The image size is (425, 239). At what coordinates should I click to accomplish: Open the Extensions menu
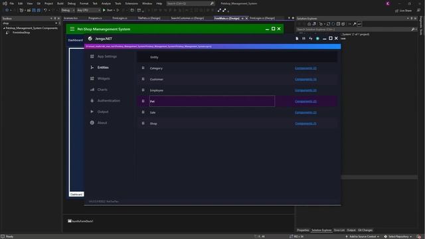131,3
